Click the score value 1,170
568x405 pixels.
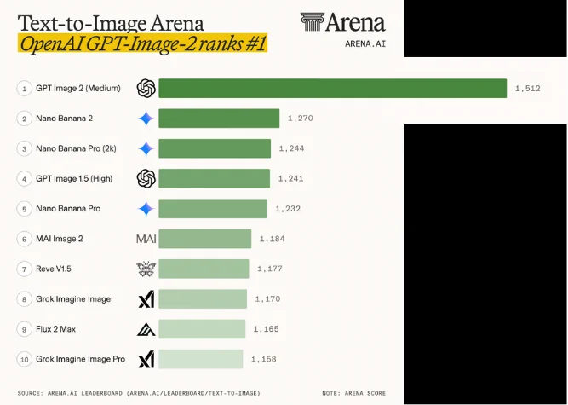click(x=267, y=298)
